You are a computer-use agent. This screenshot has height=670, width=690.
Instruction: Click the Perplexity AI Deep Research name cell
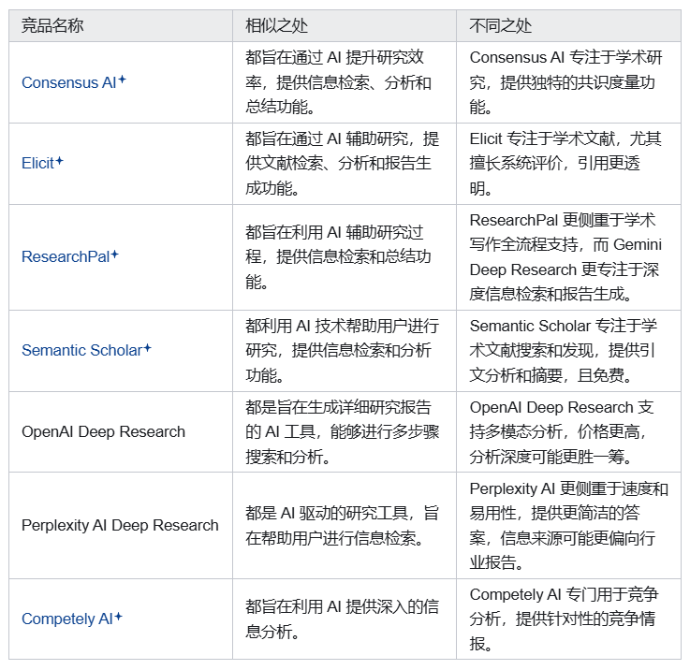click(x=121, y=525)
